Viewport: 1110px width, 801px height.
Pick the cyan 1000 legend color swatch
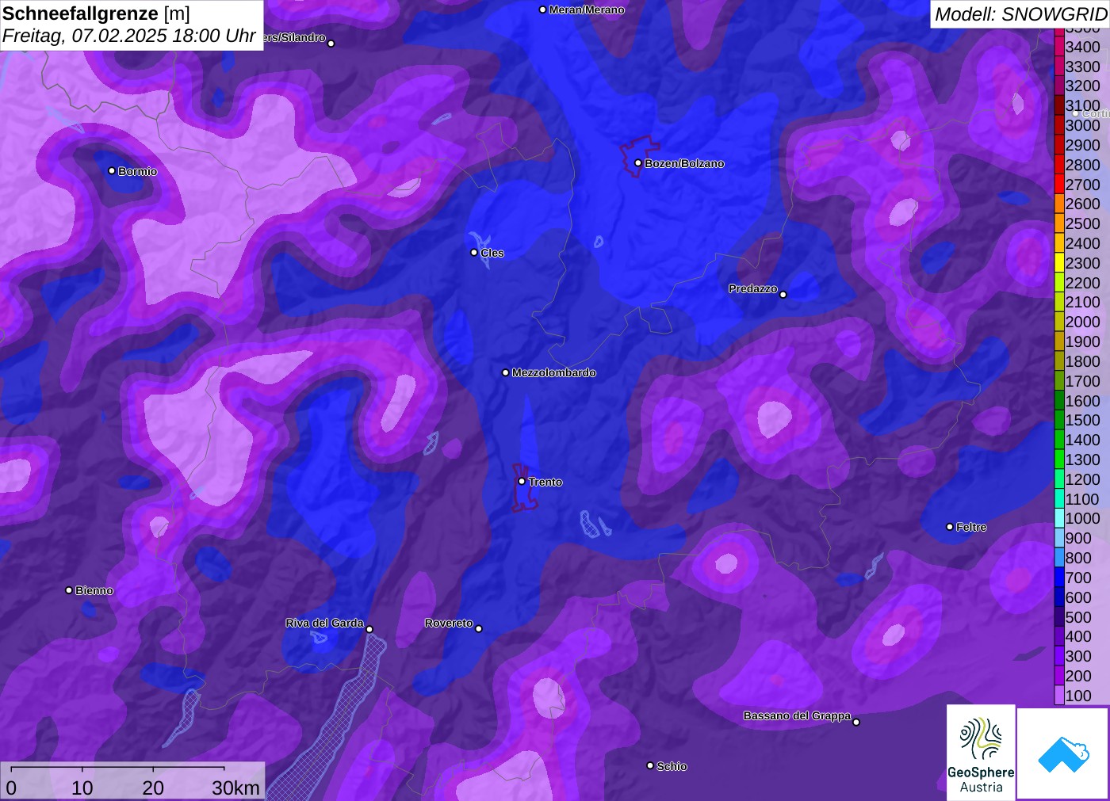click(x=1059, y=518)
